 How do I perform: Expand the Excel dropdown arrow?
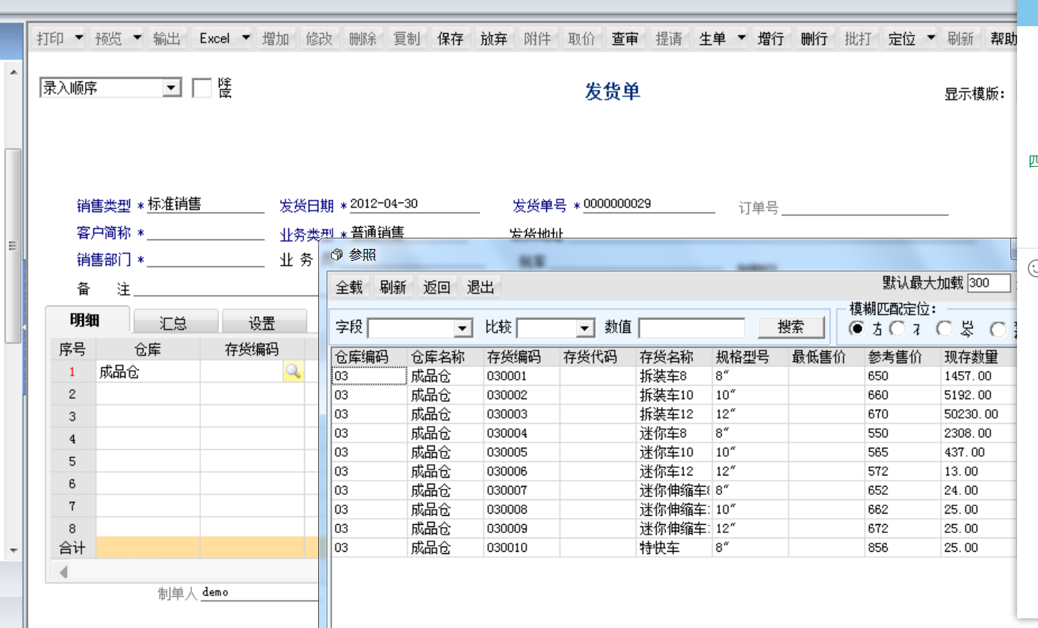coord(246,38)
